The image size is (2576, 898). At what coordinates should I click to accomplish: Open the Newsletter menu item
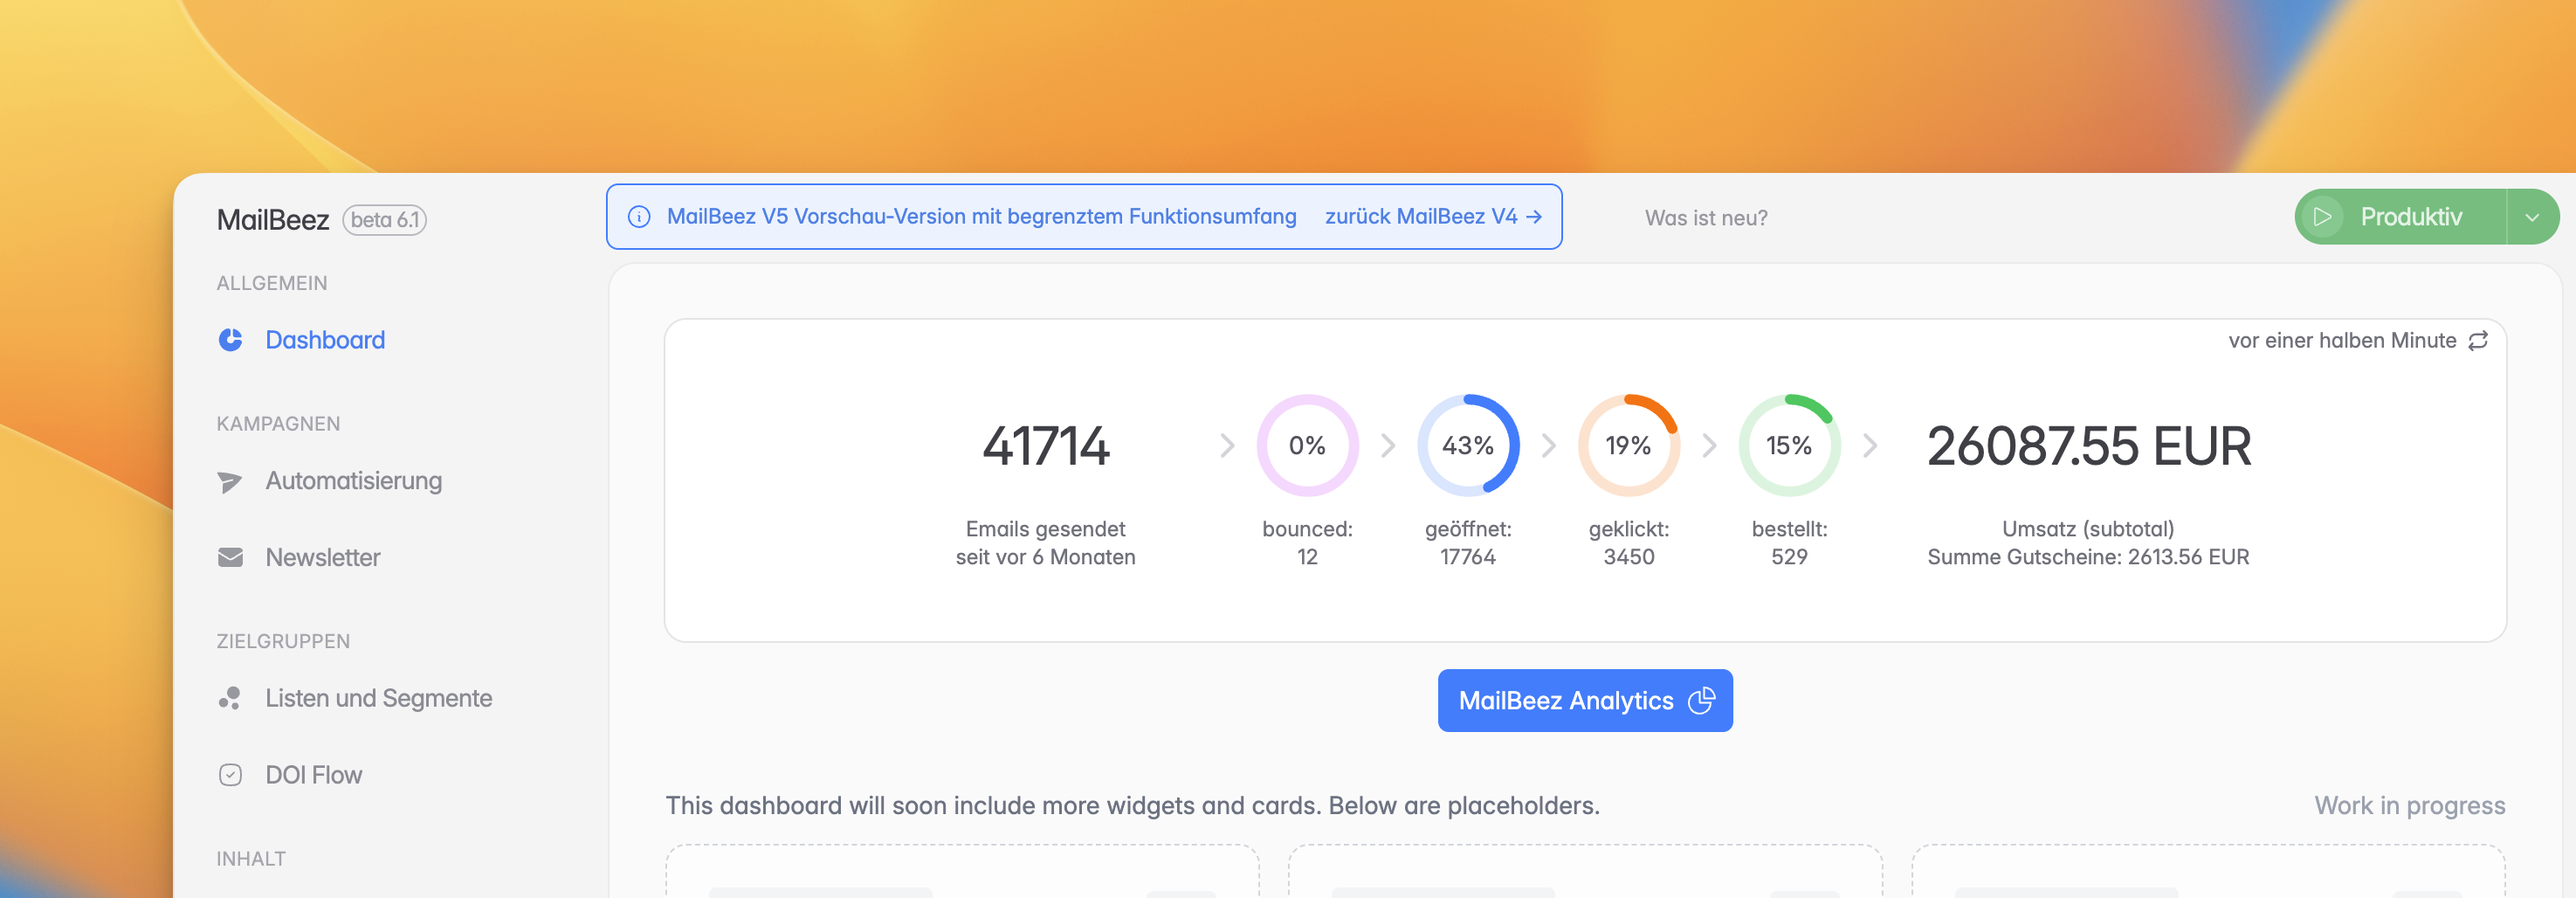[x=322, y=558]
